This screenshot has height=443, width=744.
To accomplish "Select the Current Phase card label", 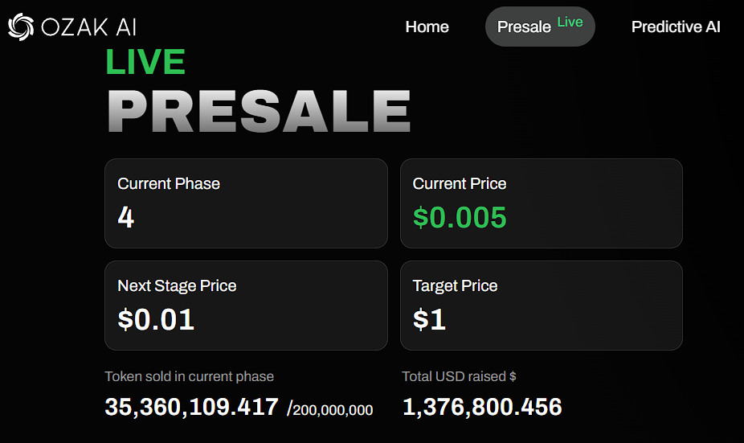I will 169,183.
